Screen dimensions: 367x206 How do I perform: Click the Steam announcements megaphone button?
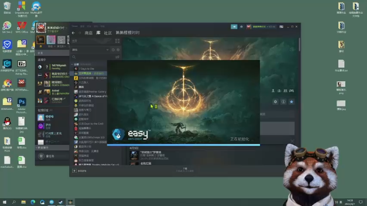point(234,27)
